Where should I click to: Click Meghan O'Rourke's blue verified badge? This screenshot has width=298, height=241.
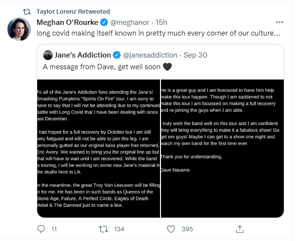pyautogui.click(x=104, y=22)
